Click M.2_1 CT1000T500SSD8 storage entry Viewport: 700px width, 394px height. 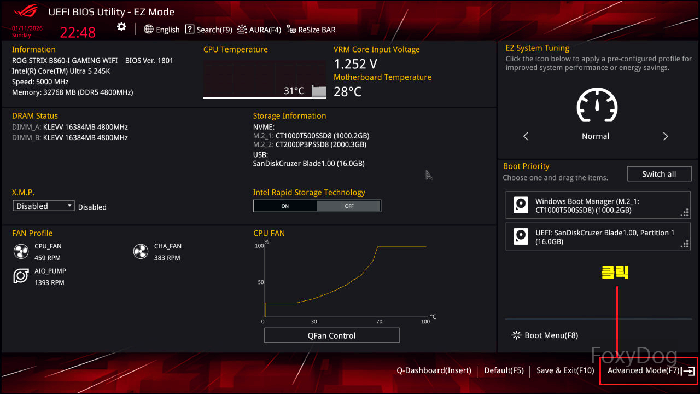[311, 135]
